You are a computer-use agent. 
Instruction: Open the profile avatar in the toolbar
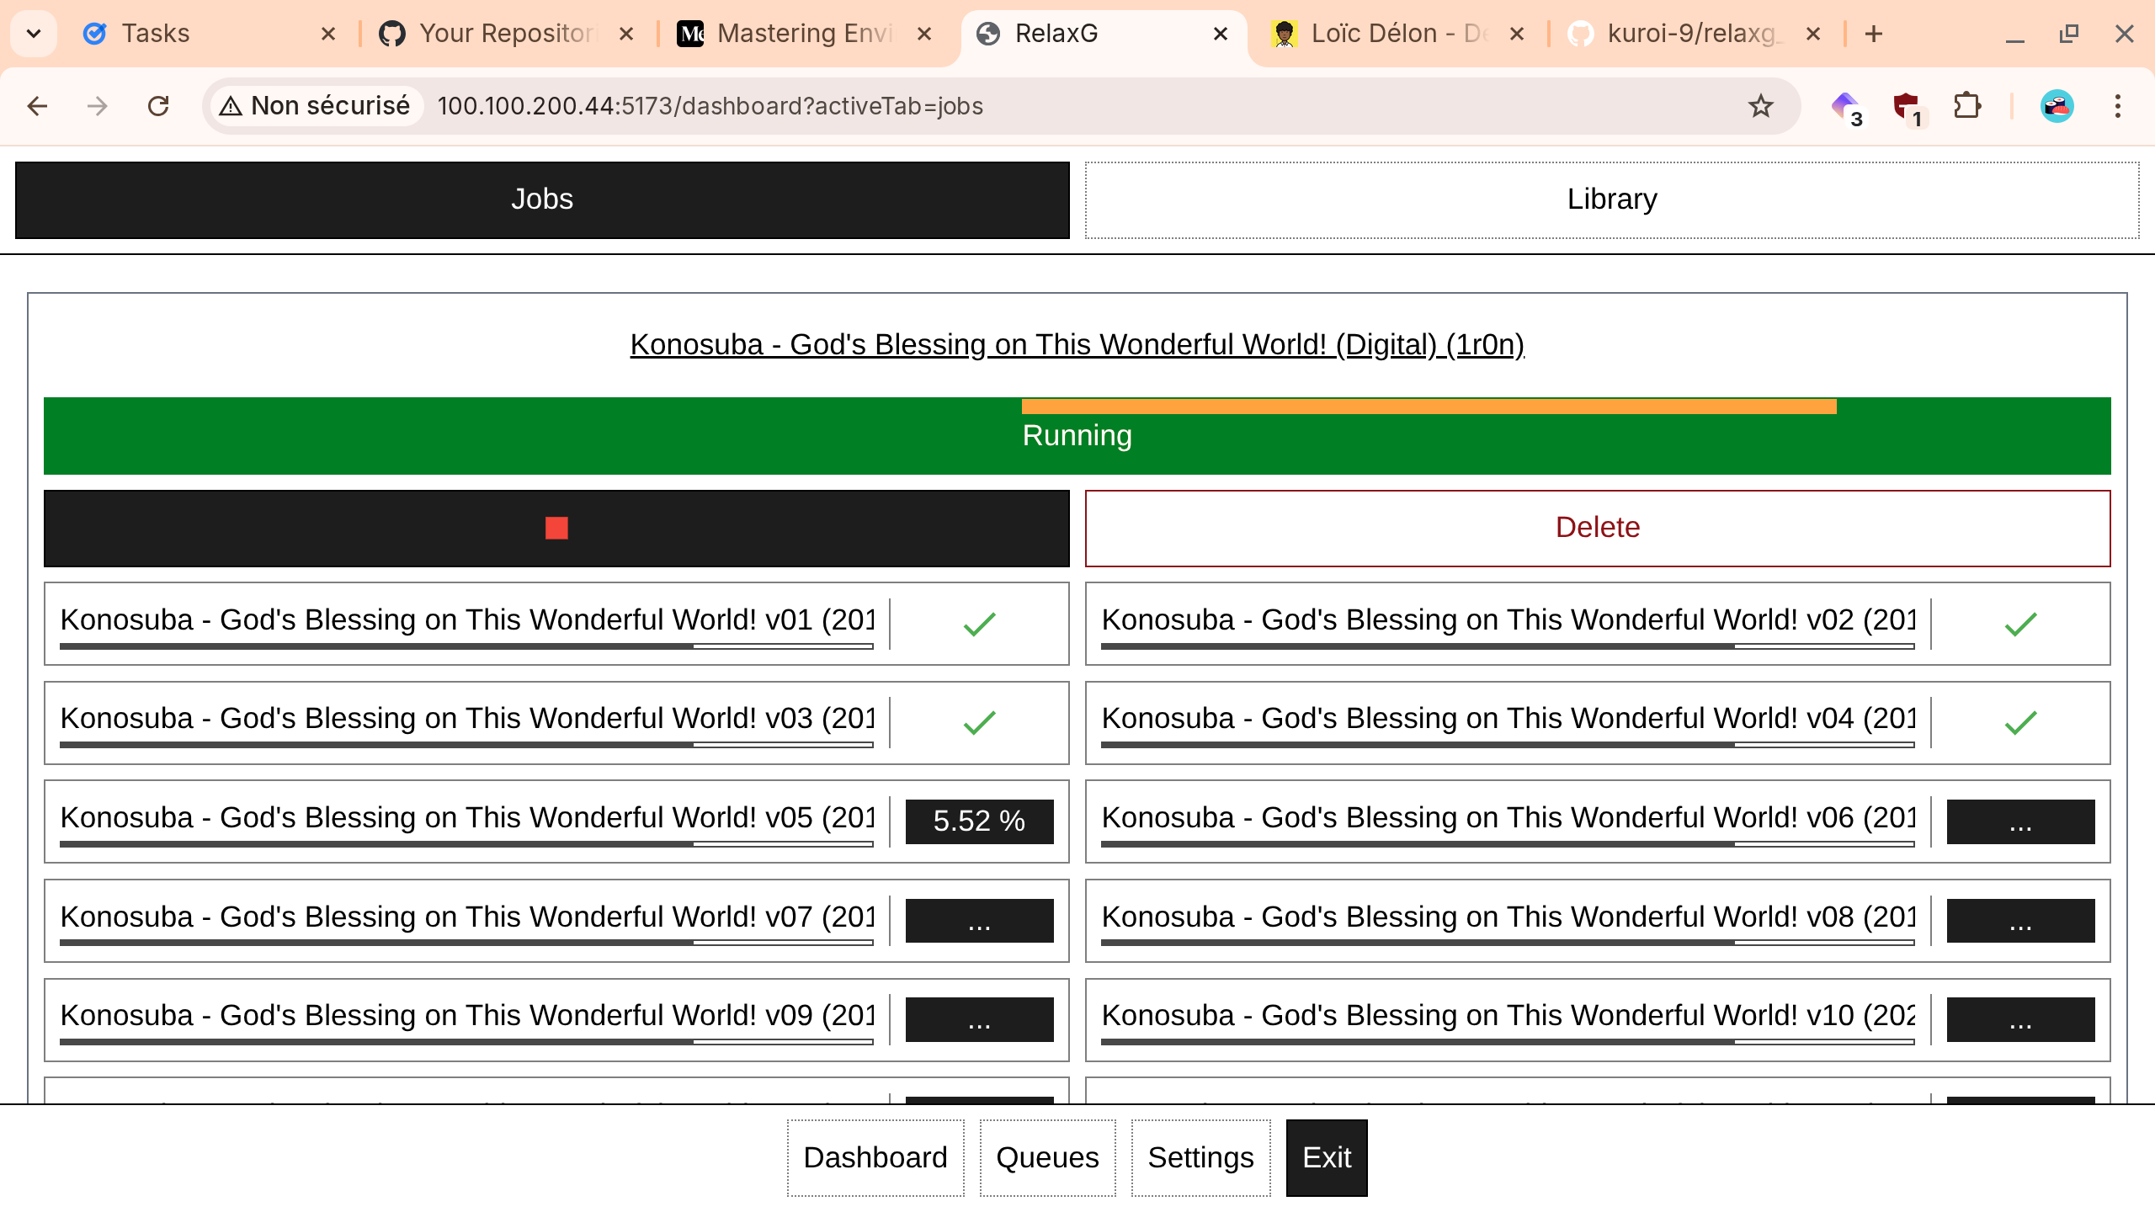click(2057, 106)
